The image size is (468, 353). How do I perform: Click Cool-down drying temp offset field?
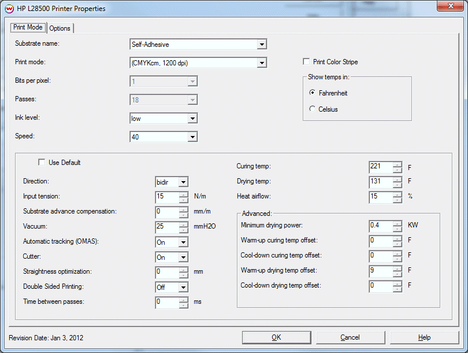pyautogui.click(x=381, y=286)
